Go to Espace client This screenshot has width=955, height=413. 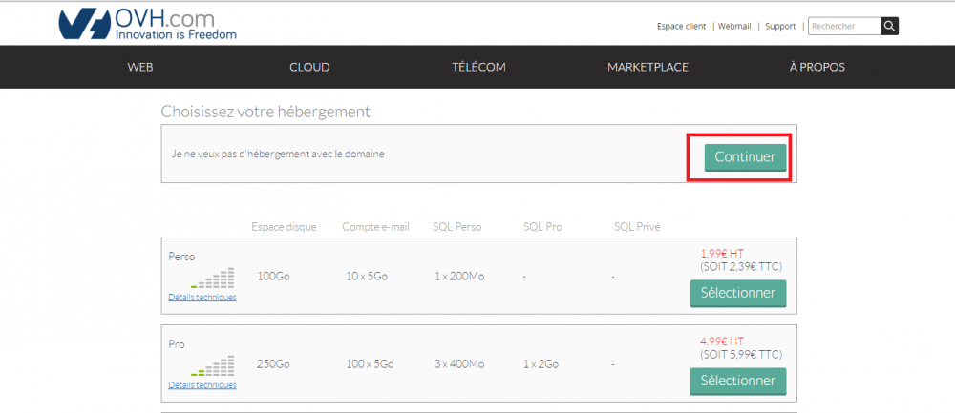[681, 26]
